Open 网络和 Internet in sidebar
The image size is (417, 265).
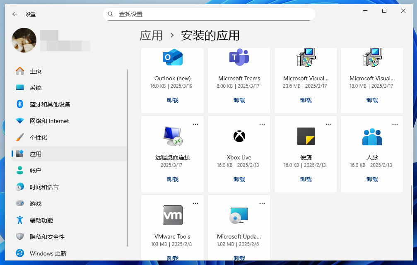[69, 121]
